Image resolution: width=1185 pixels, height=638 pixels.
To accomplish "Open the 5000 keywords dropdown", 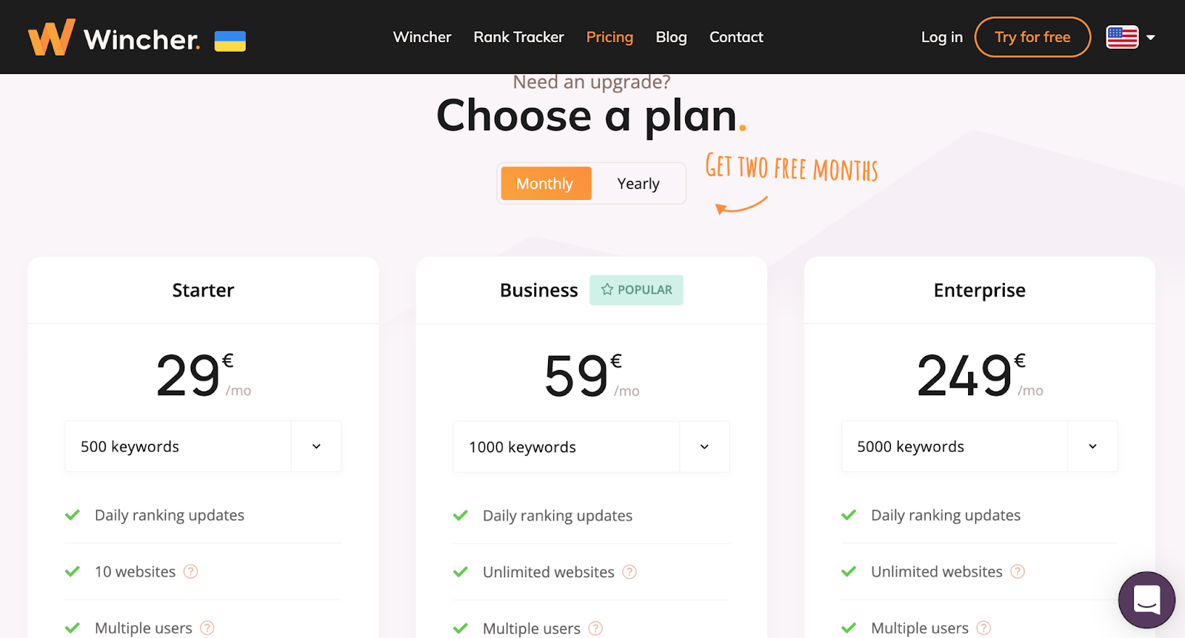I will [x=980, y=446].
